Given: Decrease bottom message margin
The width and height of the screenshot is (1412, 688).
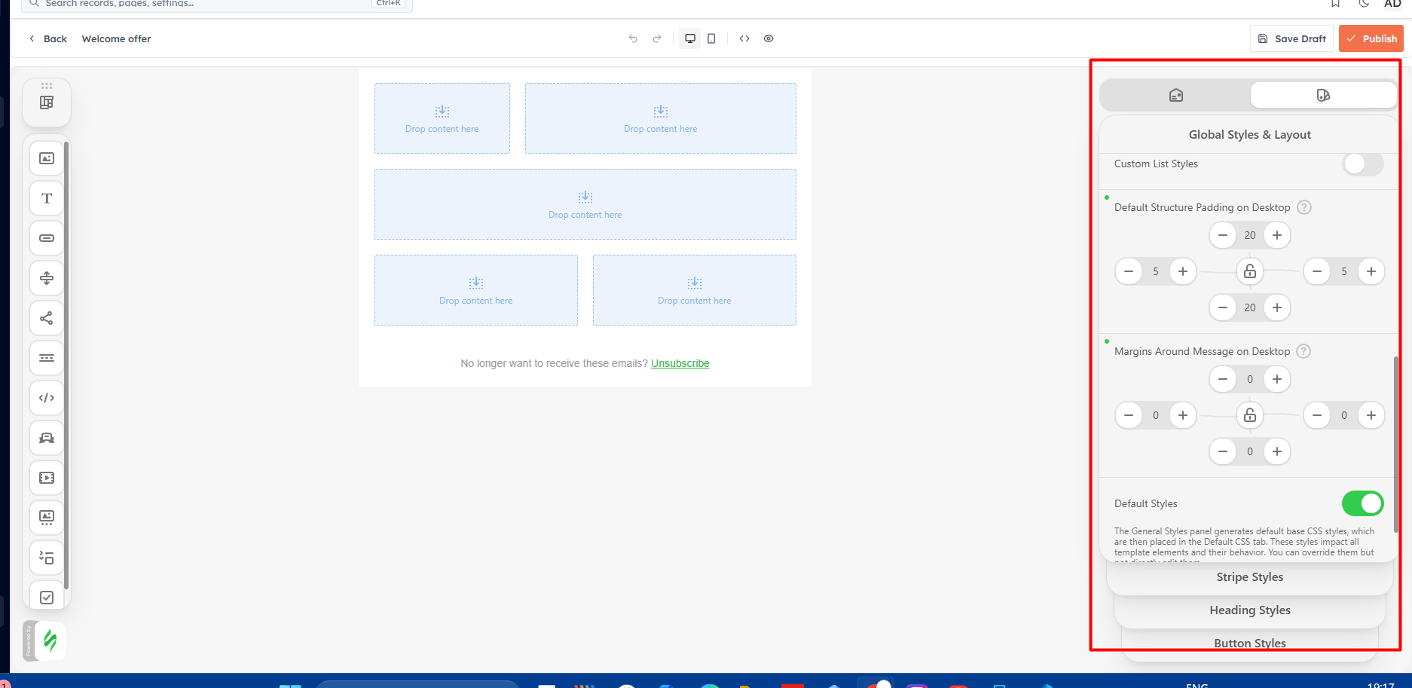Looking at the screenshot, I should pos(1223,451).
